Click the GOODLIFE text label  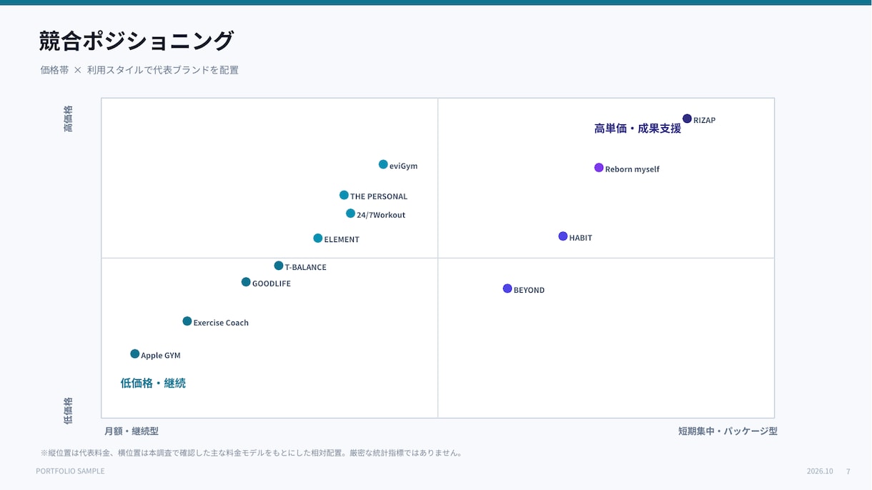272,284
